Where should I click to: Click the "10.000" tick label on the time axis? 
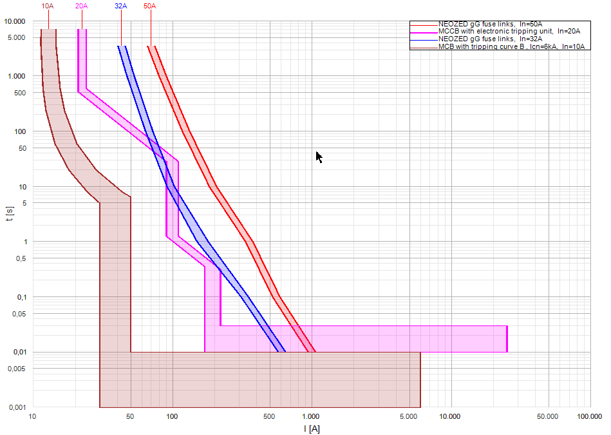16,21
